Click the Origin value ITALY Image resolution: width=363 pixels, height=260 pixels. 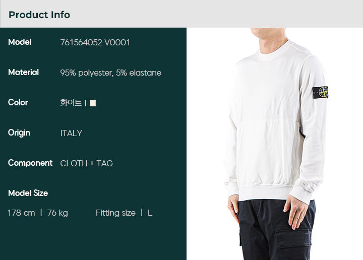coord(71,133)
